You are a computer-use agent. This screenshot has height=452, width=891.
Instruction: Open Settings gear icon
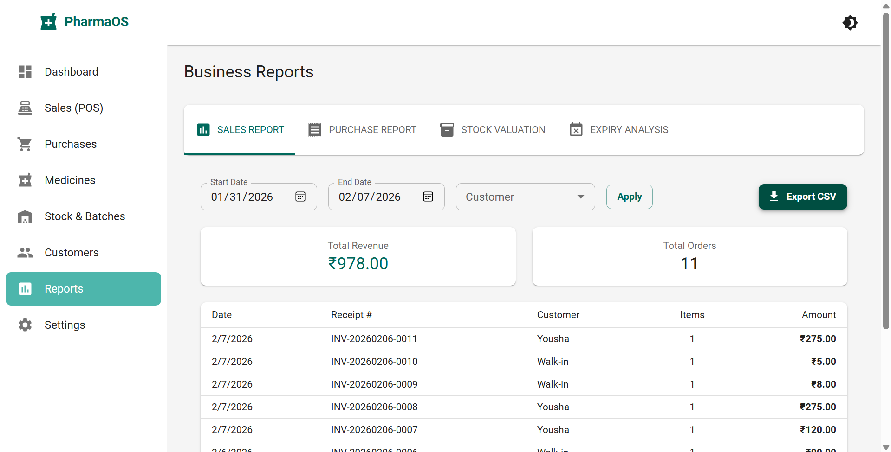point(25,325)
